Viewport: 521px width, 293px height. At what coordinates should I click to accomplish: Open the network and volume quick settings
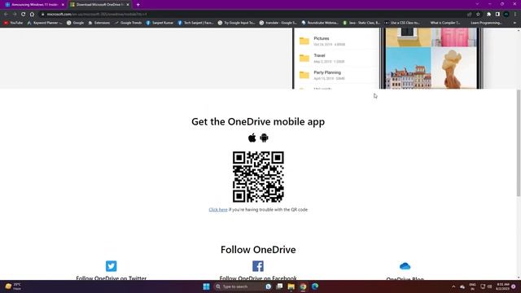click(486, 286)
